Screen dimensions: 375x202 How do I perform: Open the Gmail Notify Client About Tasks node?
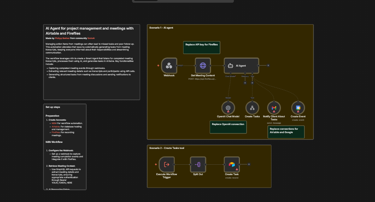[x=274, y=108]
